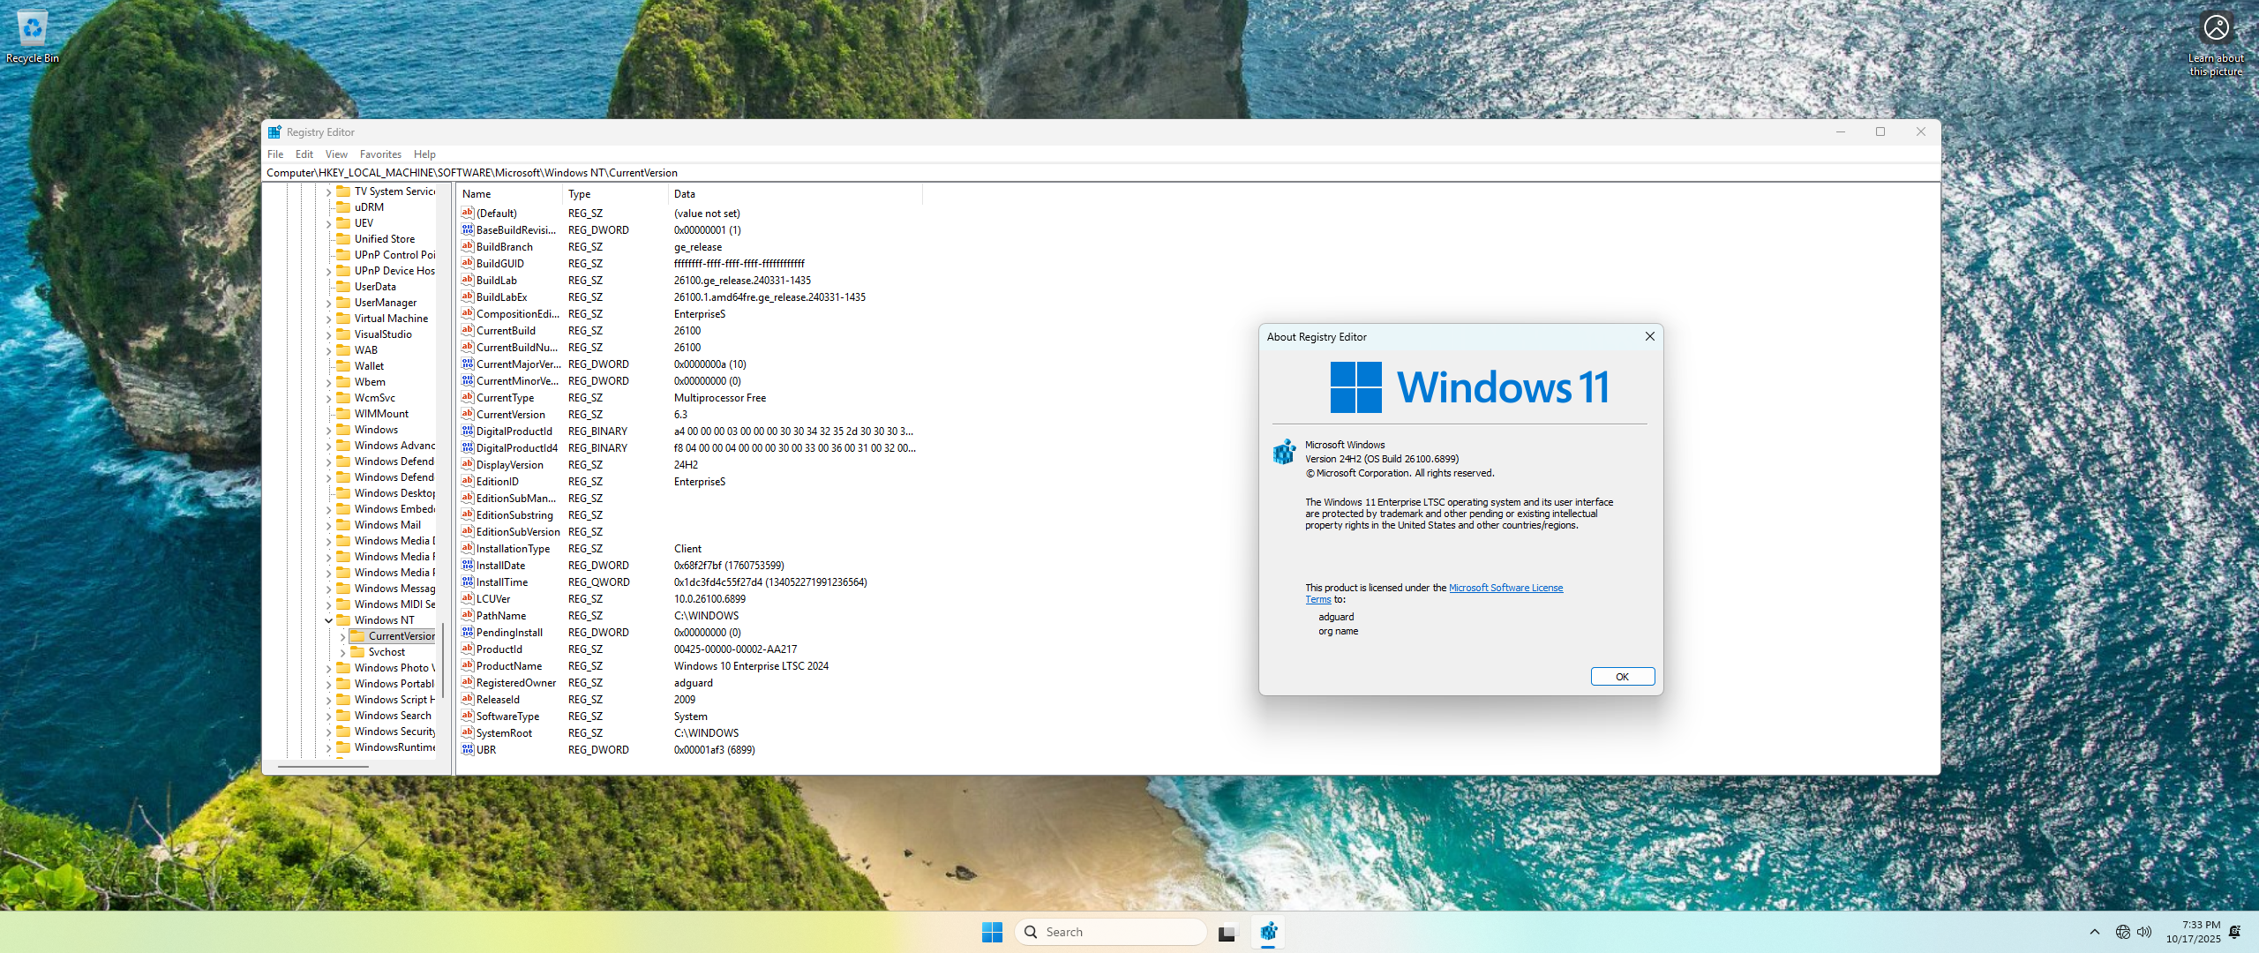Viewport: 2259px width, 953px height.
Task: Collapse the Windows NT tree node
Action: coord(329,620)
